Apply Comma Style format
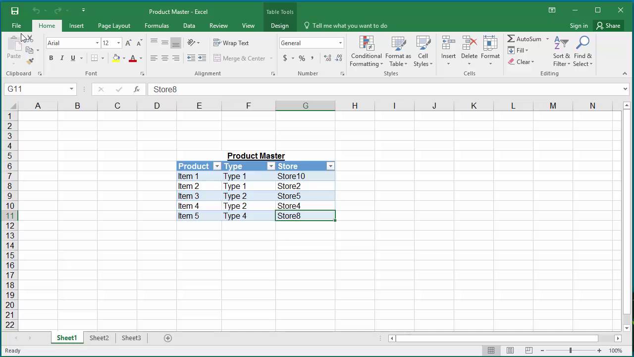Image resolution: width=634 pixels, height=357 pixels. pyautogui.click(x=312, y=58)
